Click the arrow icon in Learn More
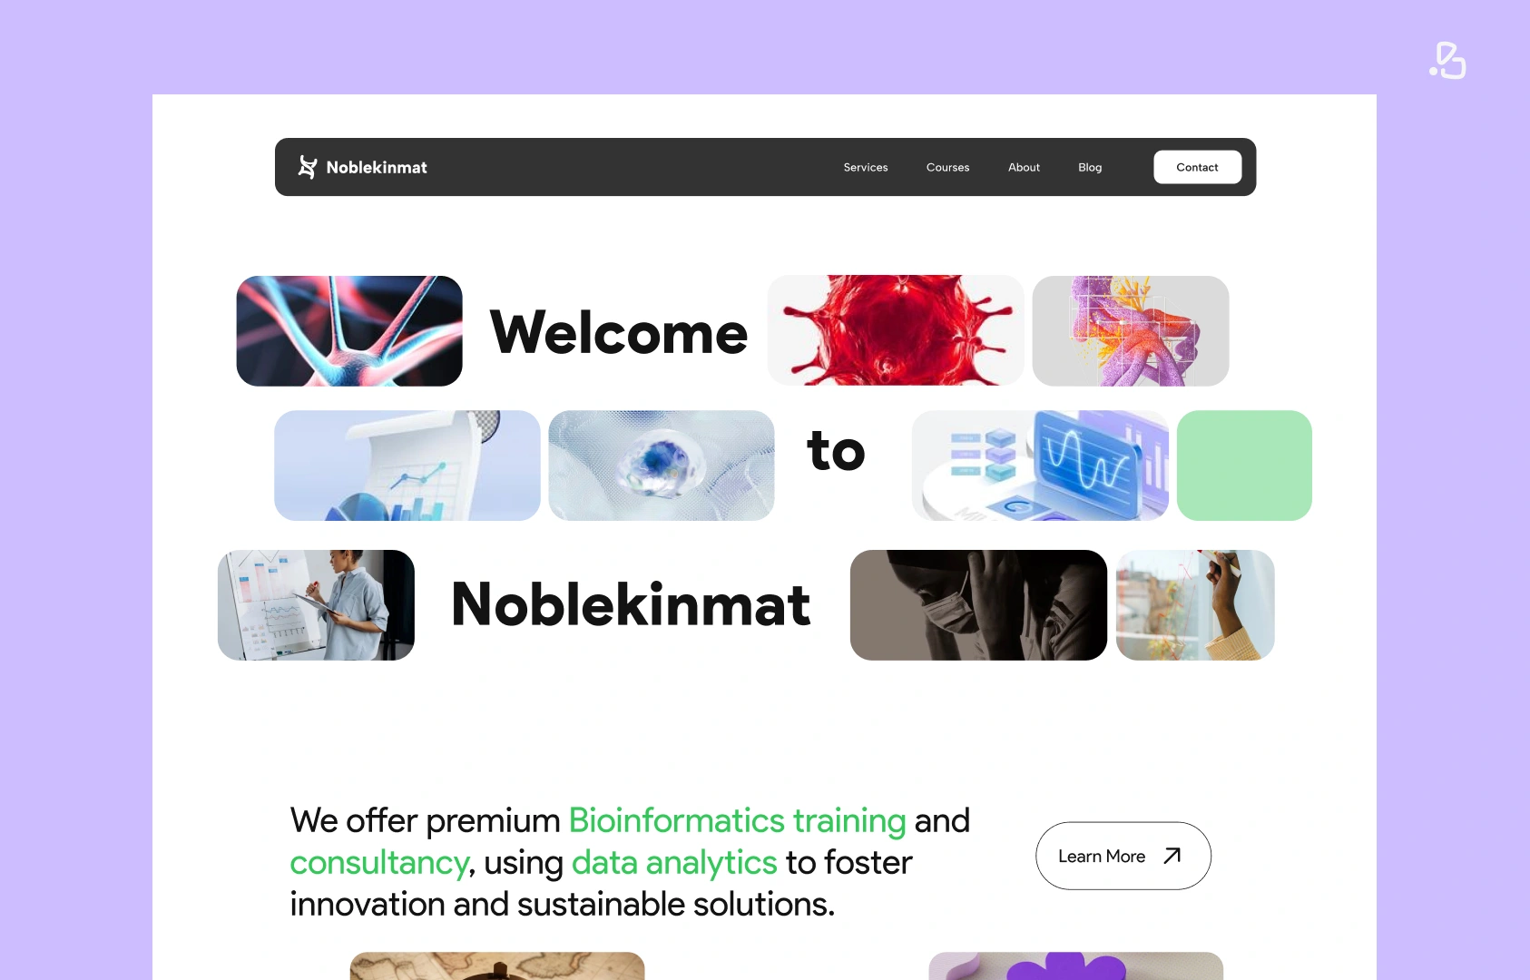Screen dimensions: 1530x980 [1172, 856]
